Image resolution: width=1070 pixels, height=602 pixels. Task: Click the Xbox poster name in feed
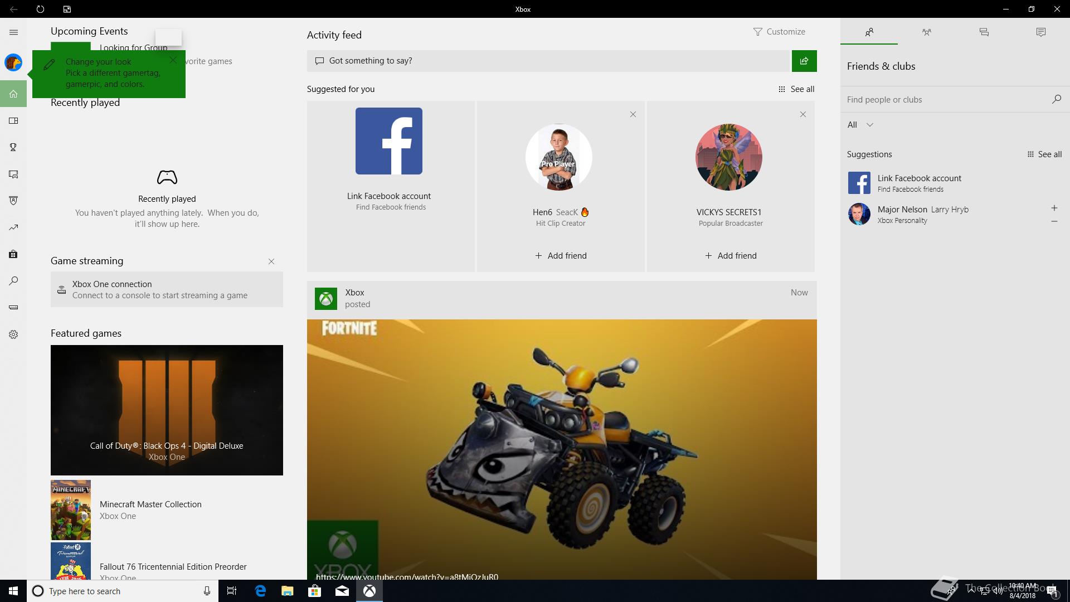(x=354, y=293)
